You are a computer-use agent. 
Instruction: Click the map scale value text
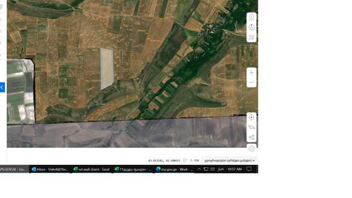(x=195, y=160)
